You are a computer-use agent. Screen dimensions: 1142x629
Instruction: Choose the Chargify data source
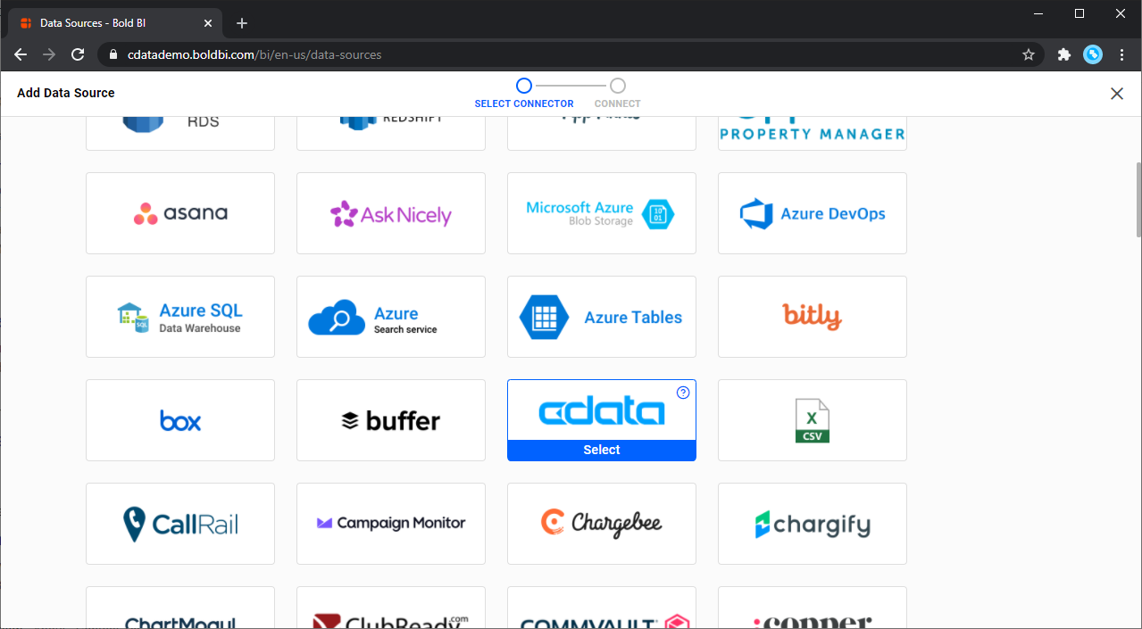point(813,524)
